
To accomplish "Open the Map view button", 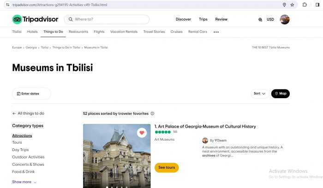I will 280,94.
